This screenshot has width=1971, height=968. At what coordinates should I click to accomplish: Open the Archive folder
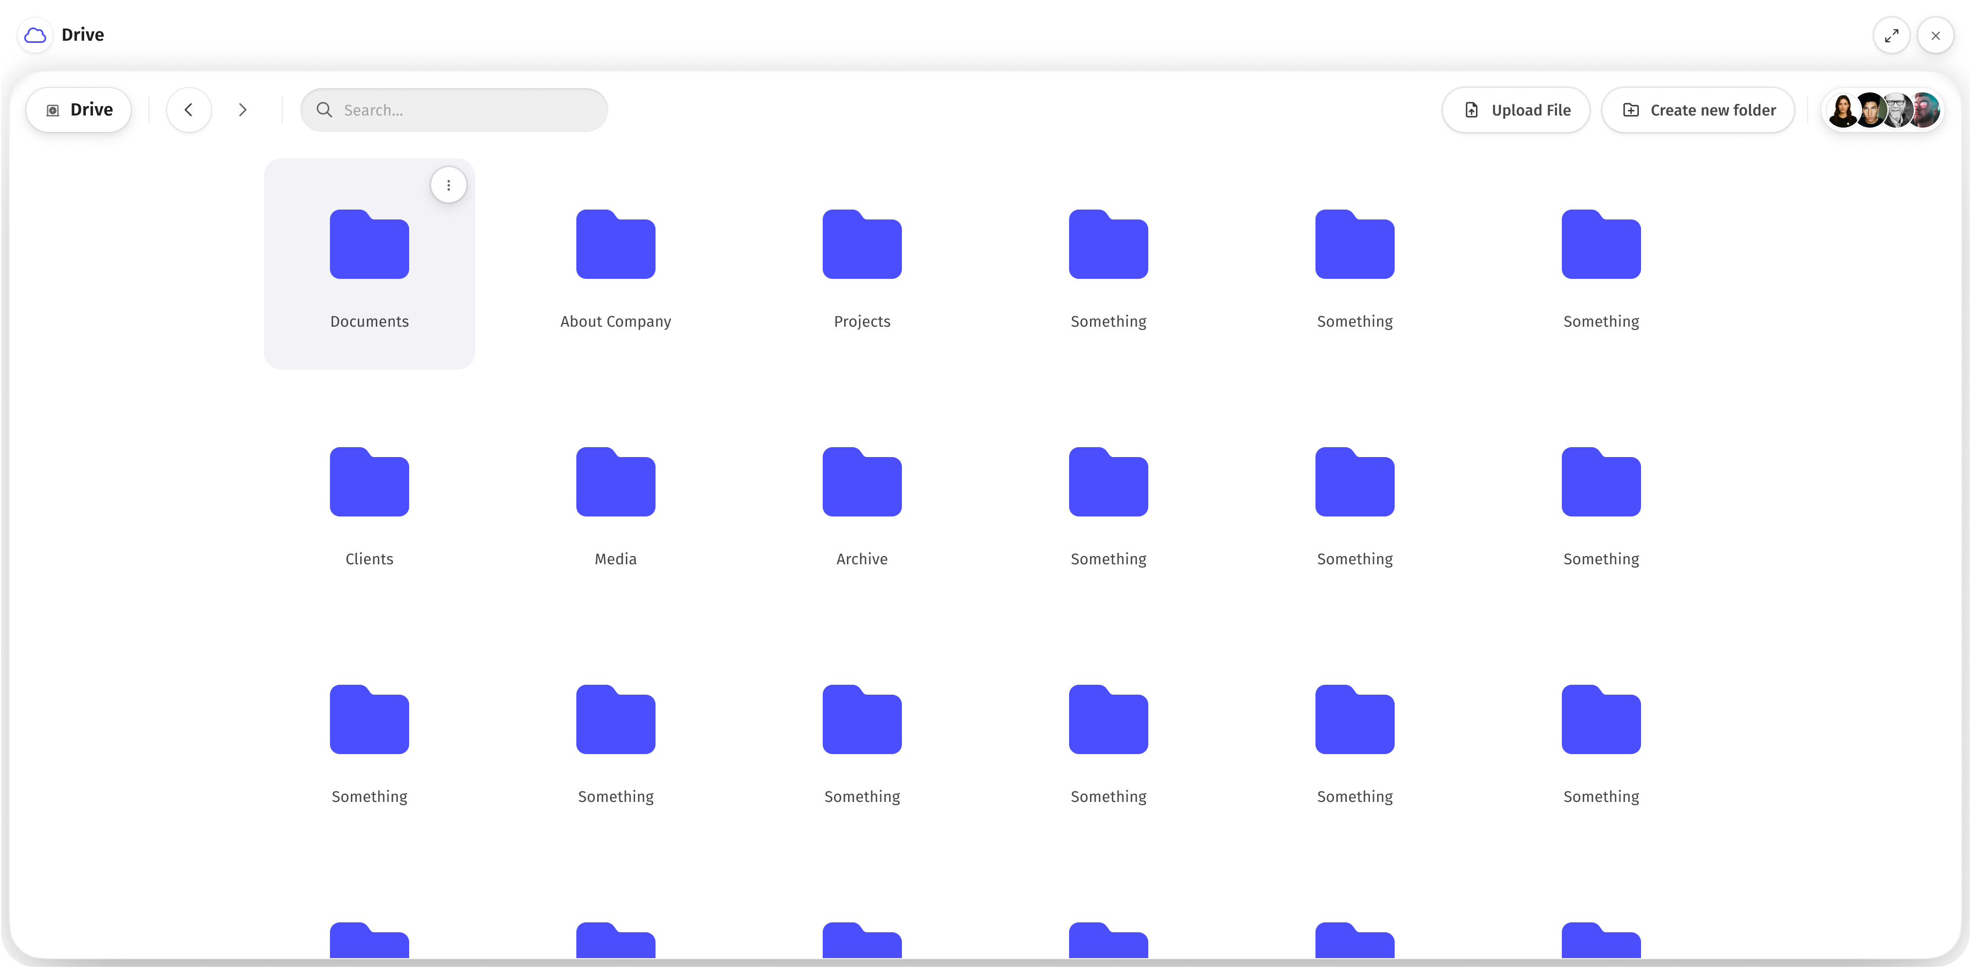pyautogui.click(x=862, y=482)
